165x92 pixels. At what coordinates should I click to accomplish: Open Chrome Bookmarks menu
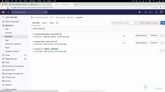pos(32,1)
